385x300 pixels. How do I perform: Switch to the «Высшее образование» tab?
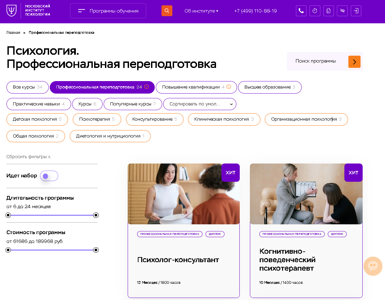270,87
